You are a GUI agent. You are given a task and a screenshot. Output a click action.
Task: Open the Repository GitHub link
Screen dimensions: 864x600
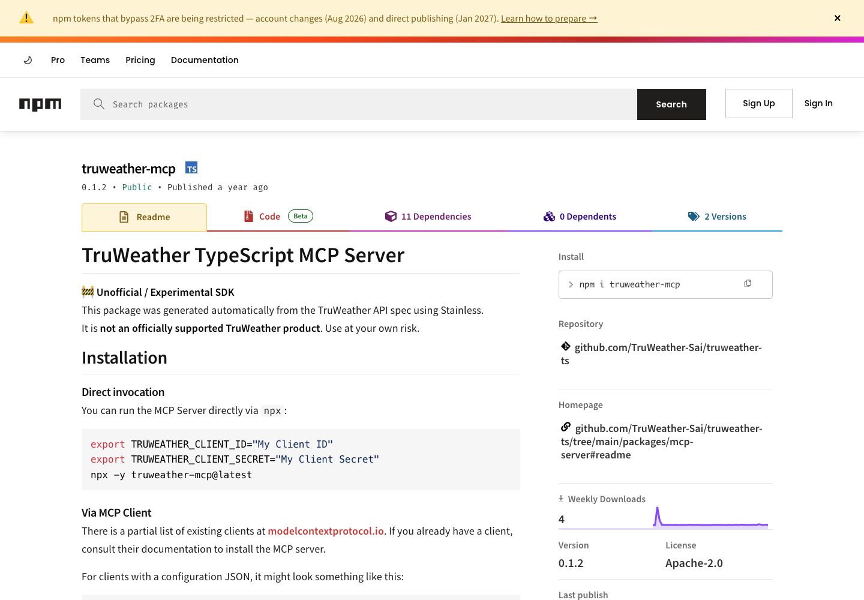[x=661, y=353]
